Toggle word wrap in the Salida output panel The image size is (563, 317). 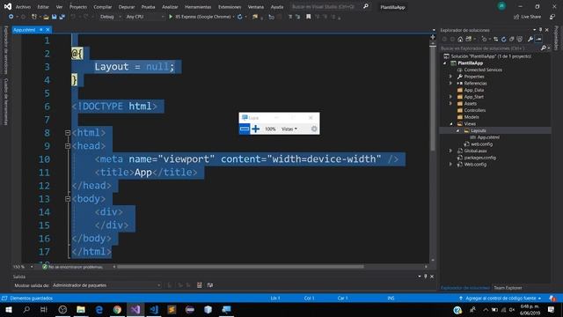[x=210, y=285]
